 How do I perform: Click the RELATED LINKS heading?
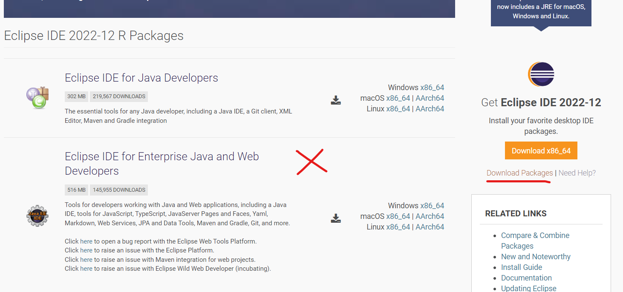coord(516,213)
